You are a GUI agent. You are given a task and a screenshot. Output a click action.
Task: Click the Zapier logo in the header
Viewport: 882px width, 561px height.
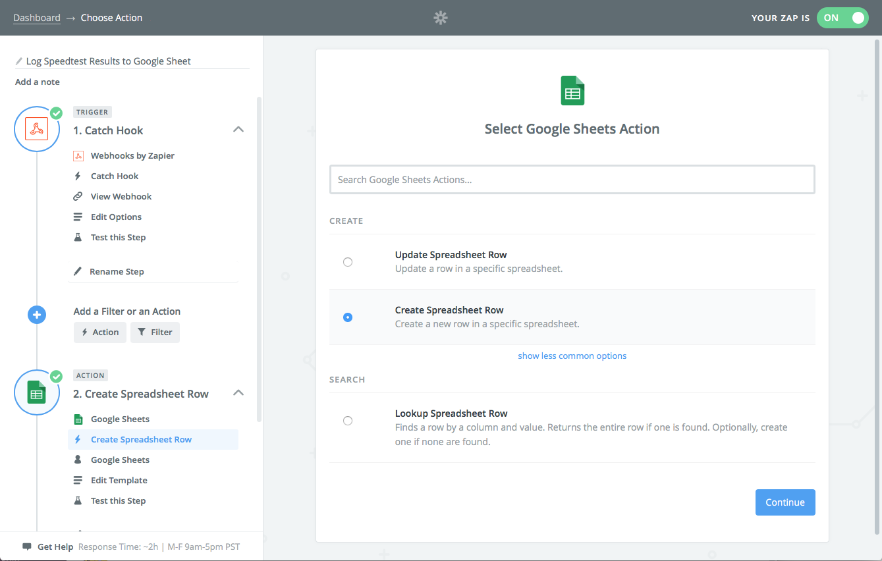tap(441, 18)
